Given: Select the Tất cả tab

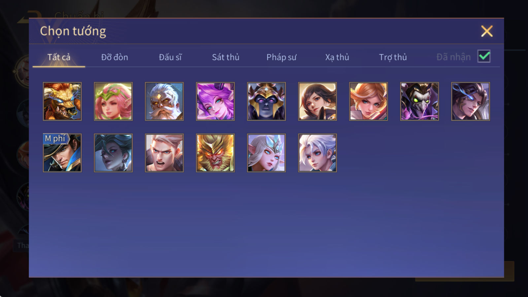Looking at the screenshot, I should tap(59, 57).
